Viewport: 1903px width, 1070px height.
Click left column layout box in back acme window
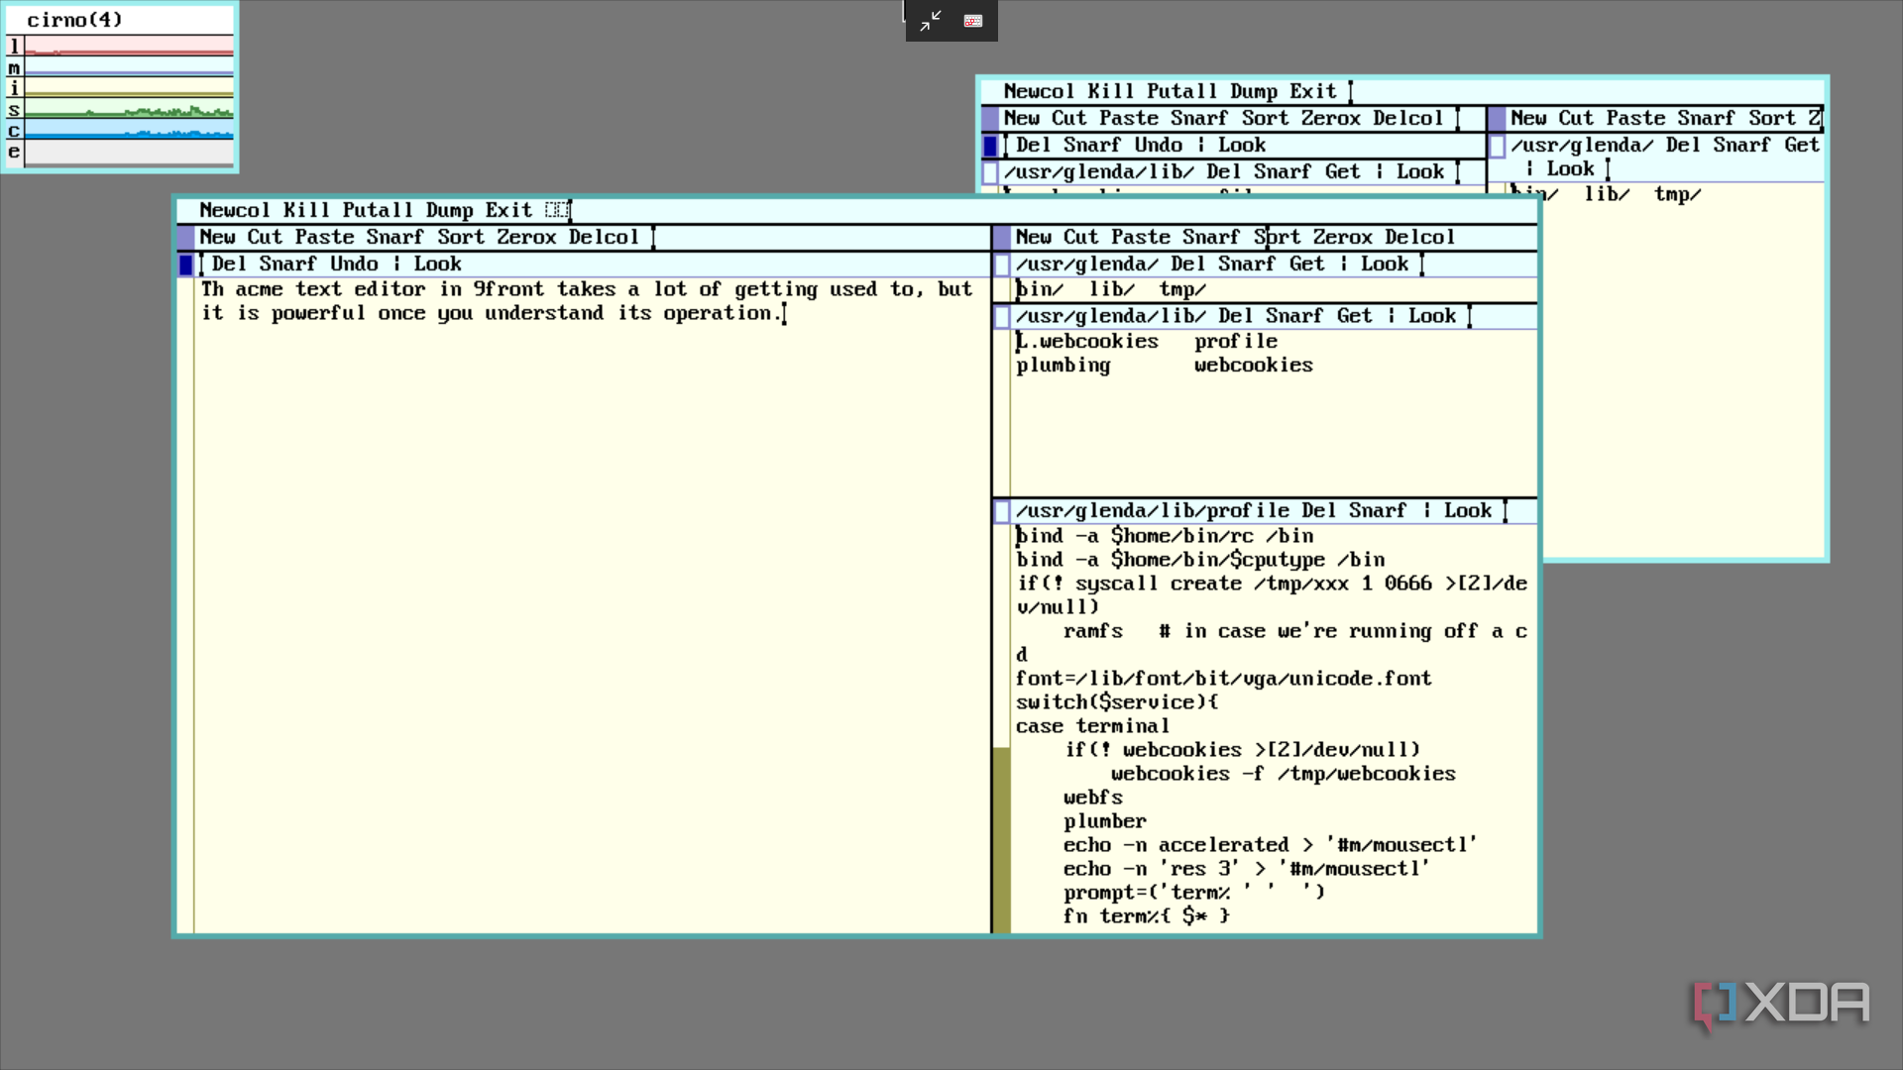(x=989, y=119)
